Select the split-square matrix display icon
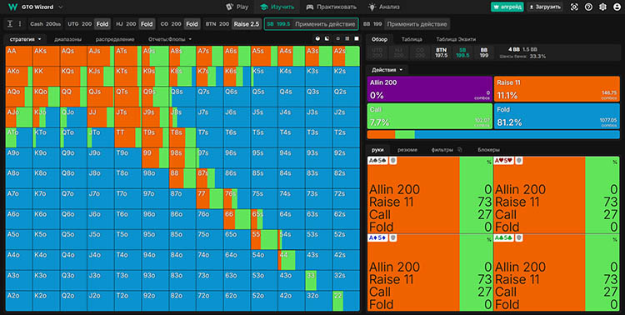 pyautogui.click(x=327, y=38)
